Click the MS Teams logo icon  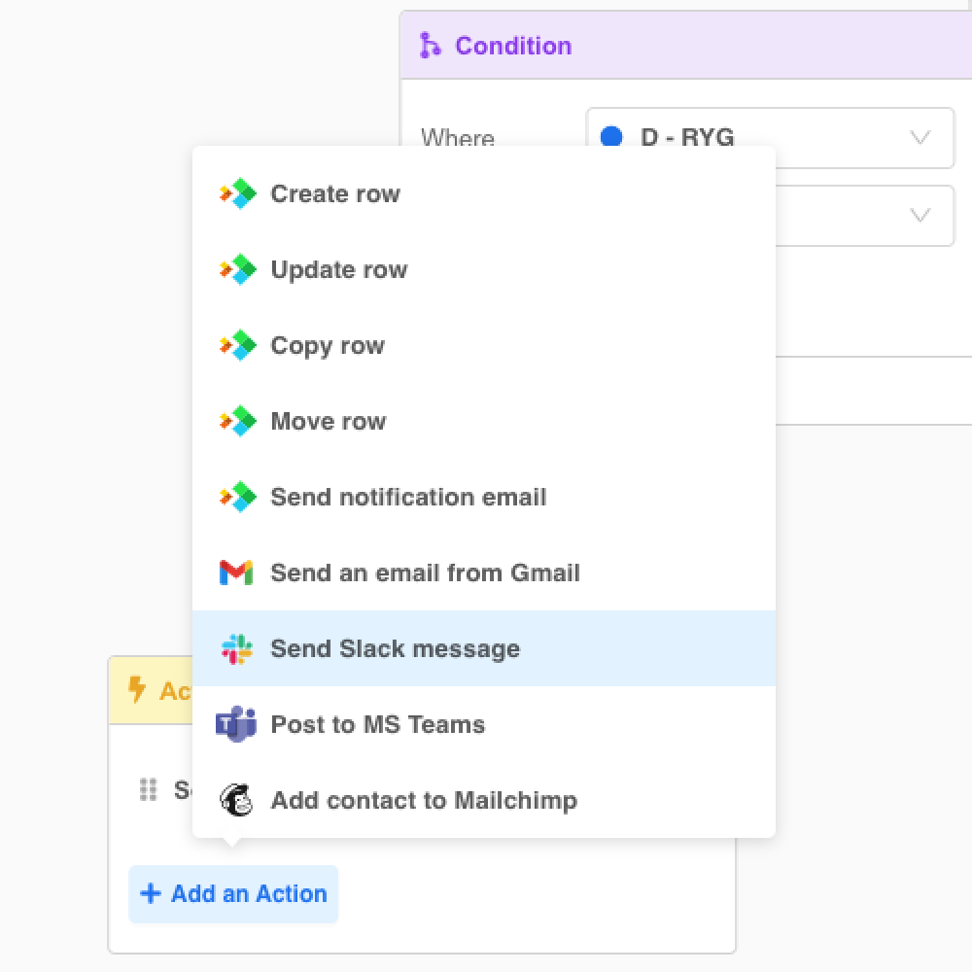click(236, 724)
